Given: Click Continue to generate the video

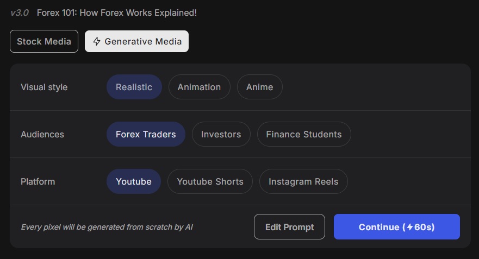Looking at the screenshot, I should (396, 226).
